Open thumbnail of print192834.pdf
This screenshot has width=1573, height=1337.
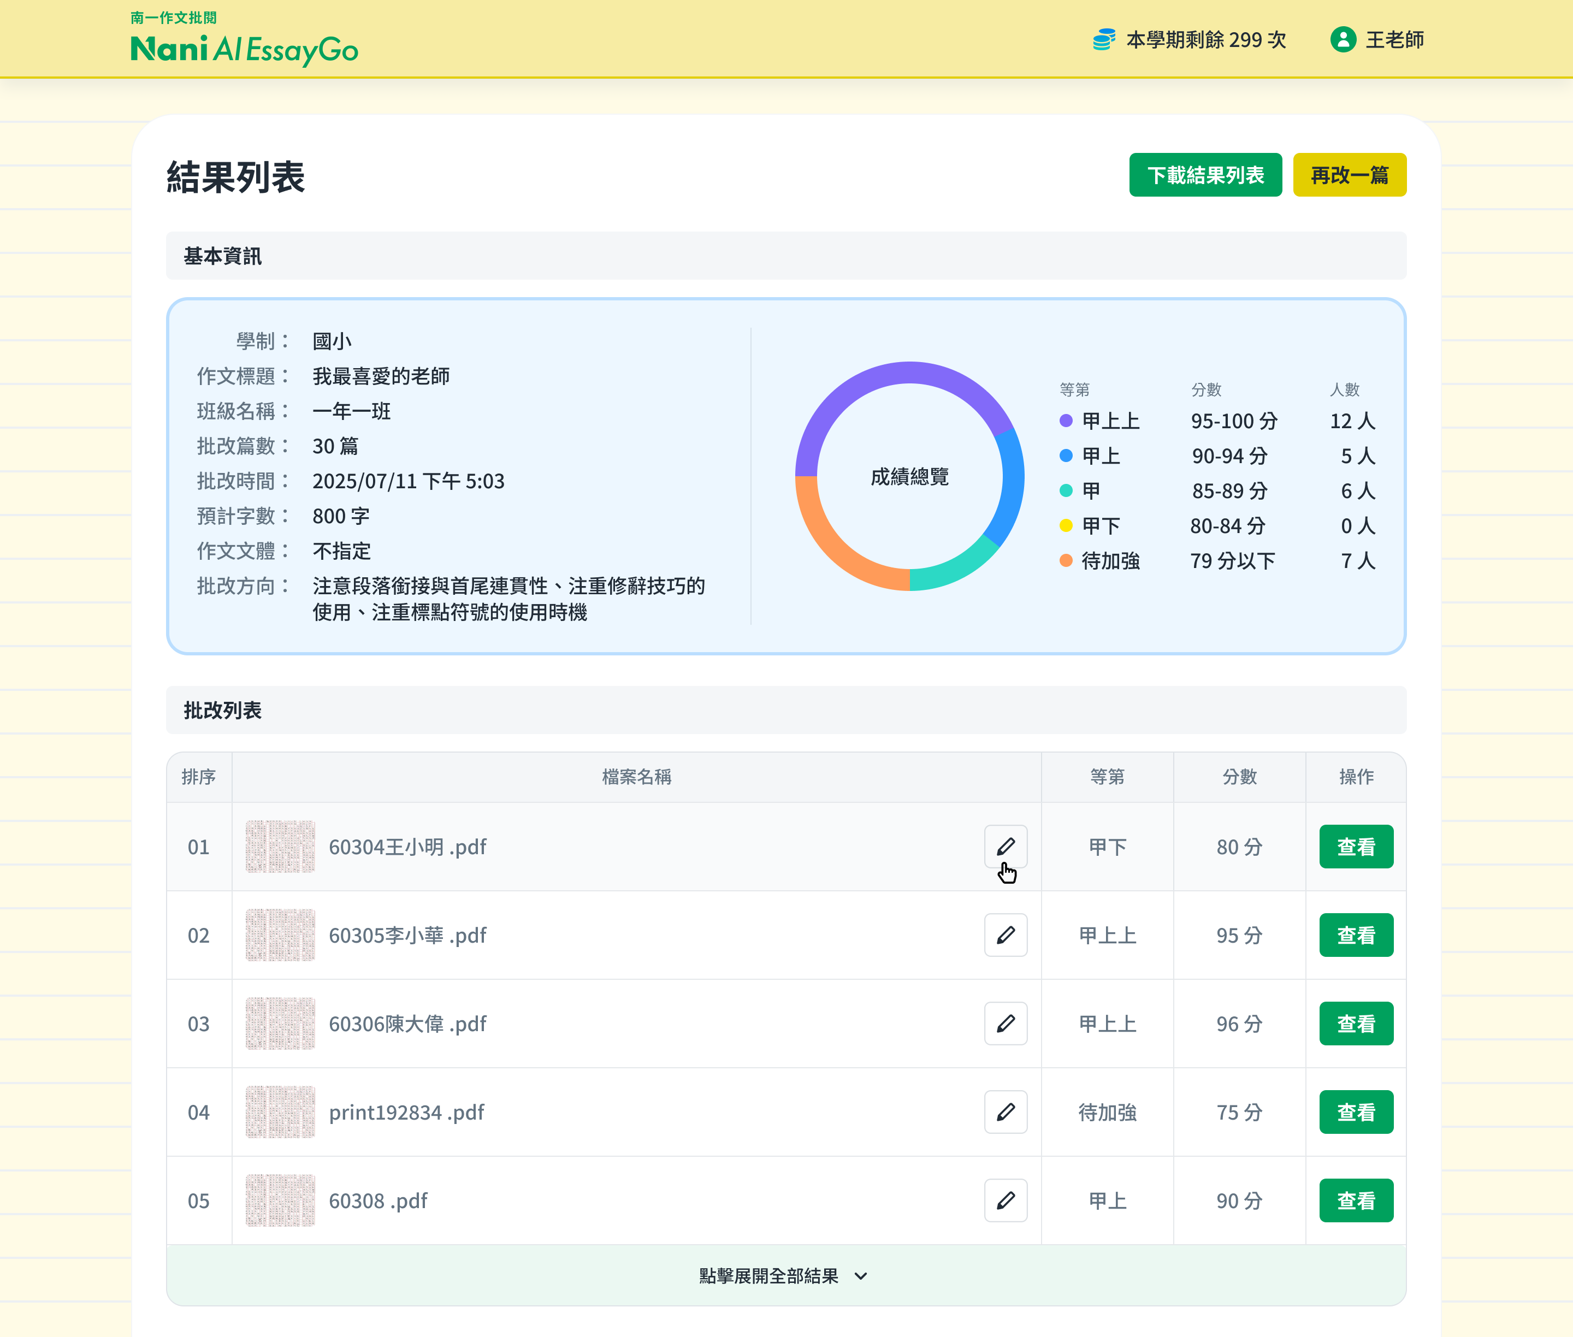pyautogui.click(x=280, y=1112)
